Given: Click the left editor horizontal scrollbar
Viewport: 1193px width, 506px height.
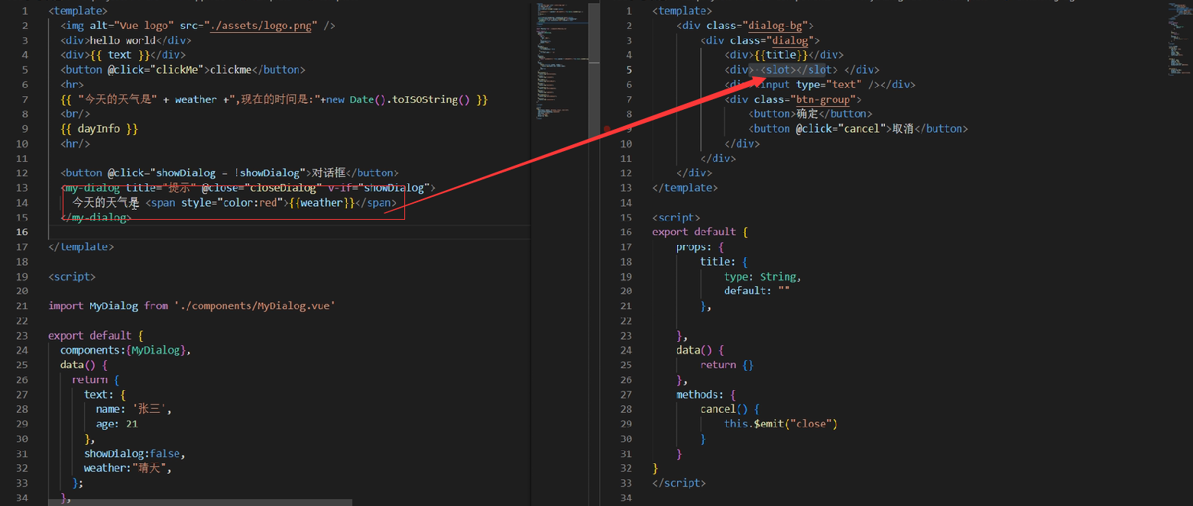Looking at the screenshot, I should tap(200, 502).
